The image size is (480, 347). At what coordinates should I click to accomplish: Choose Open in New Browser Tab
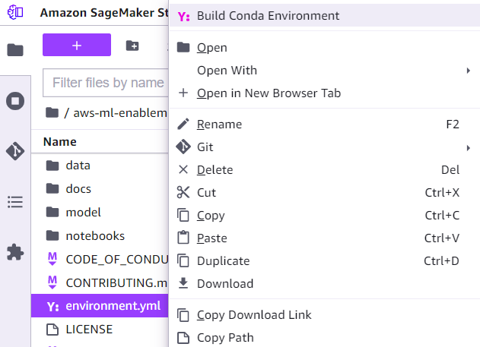[x=325, y=93]
